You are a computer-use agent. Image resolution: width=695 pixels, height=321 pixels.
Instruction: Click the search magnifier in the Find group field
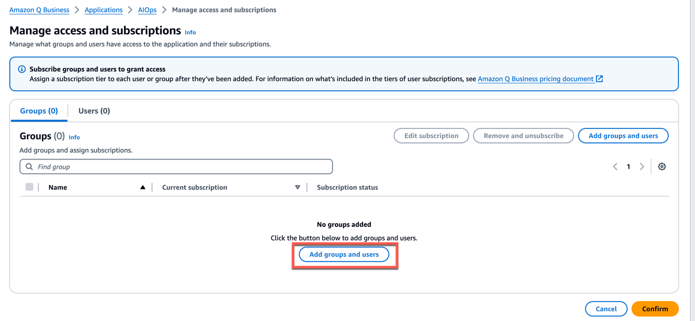[x=29, y=166]
